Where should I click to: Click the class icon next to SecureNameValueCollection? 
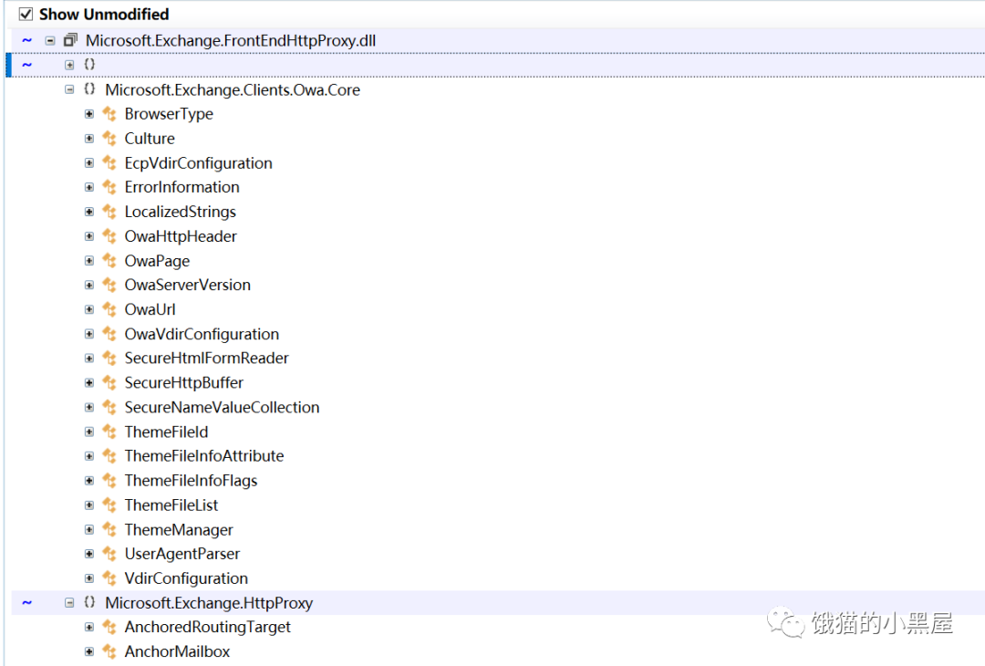pos(110,407)
